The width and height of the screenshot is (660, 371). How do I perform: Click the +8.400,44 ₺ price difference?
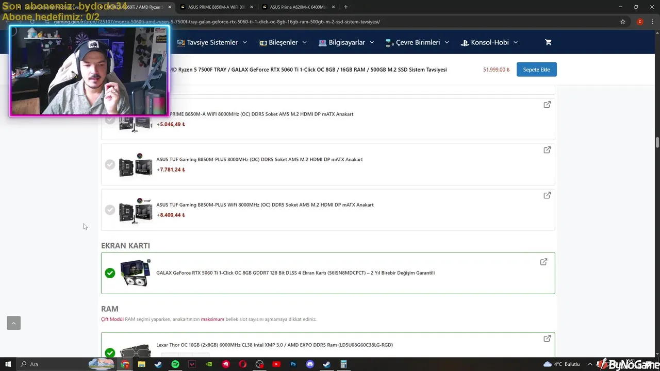[171, 215]
